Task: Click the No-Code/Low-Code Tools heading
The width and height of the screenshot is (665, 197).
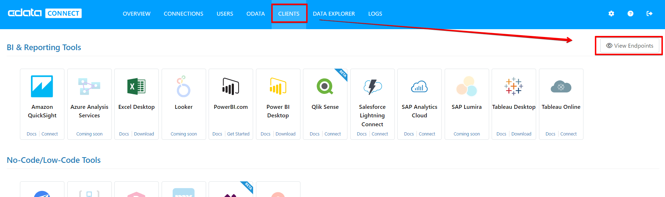Action: (x=54, y=160)
